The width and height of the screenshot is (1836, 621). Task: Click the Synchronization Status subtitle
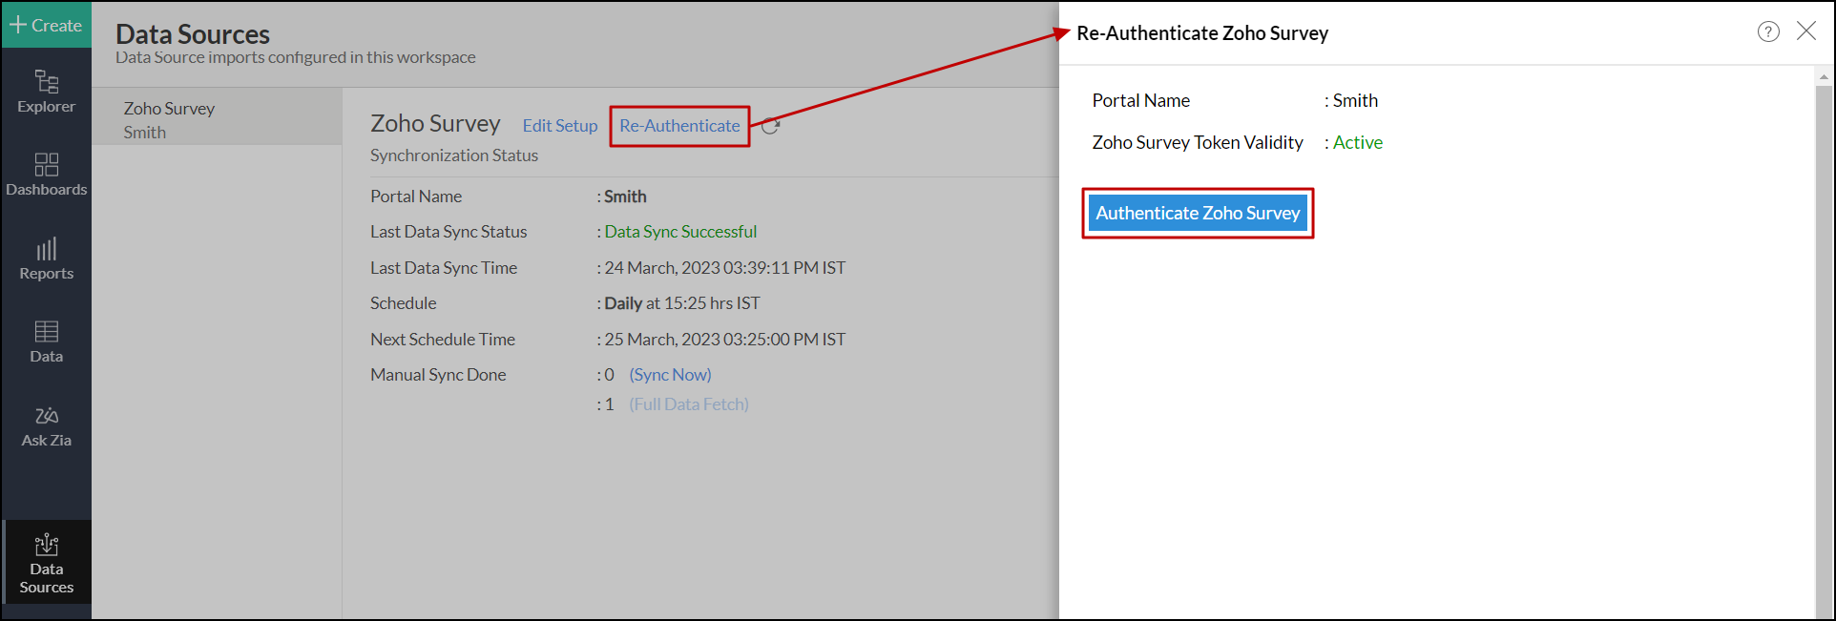pyautogui.click(x=454, y=155)
